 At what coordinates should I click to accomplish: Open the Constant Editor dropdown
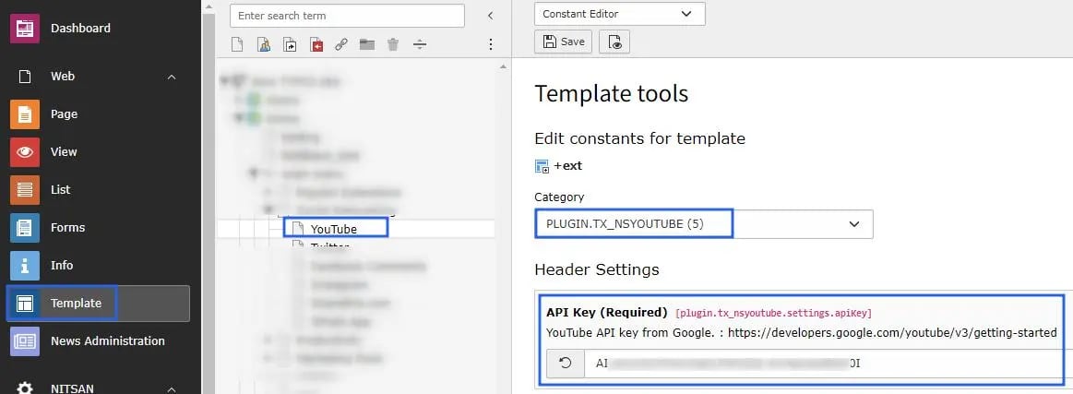tap(619, 14)
